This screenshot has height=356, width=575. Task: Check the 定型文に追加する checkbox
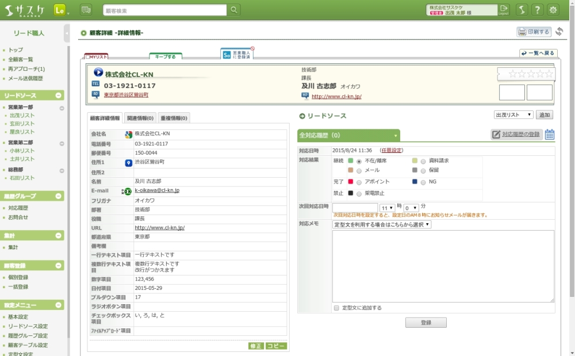pos(336,308)
